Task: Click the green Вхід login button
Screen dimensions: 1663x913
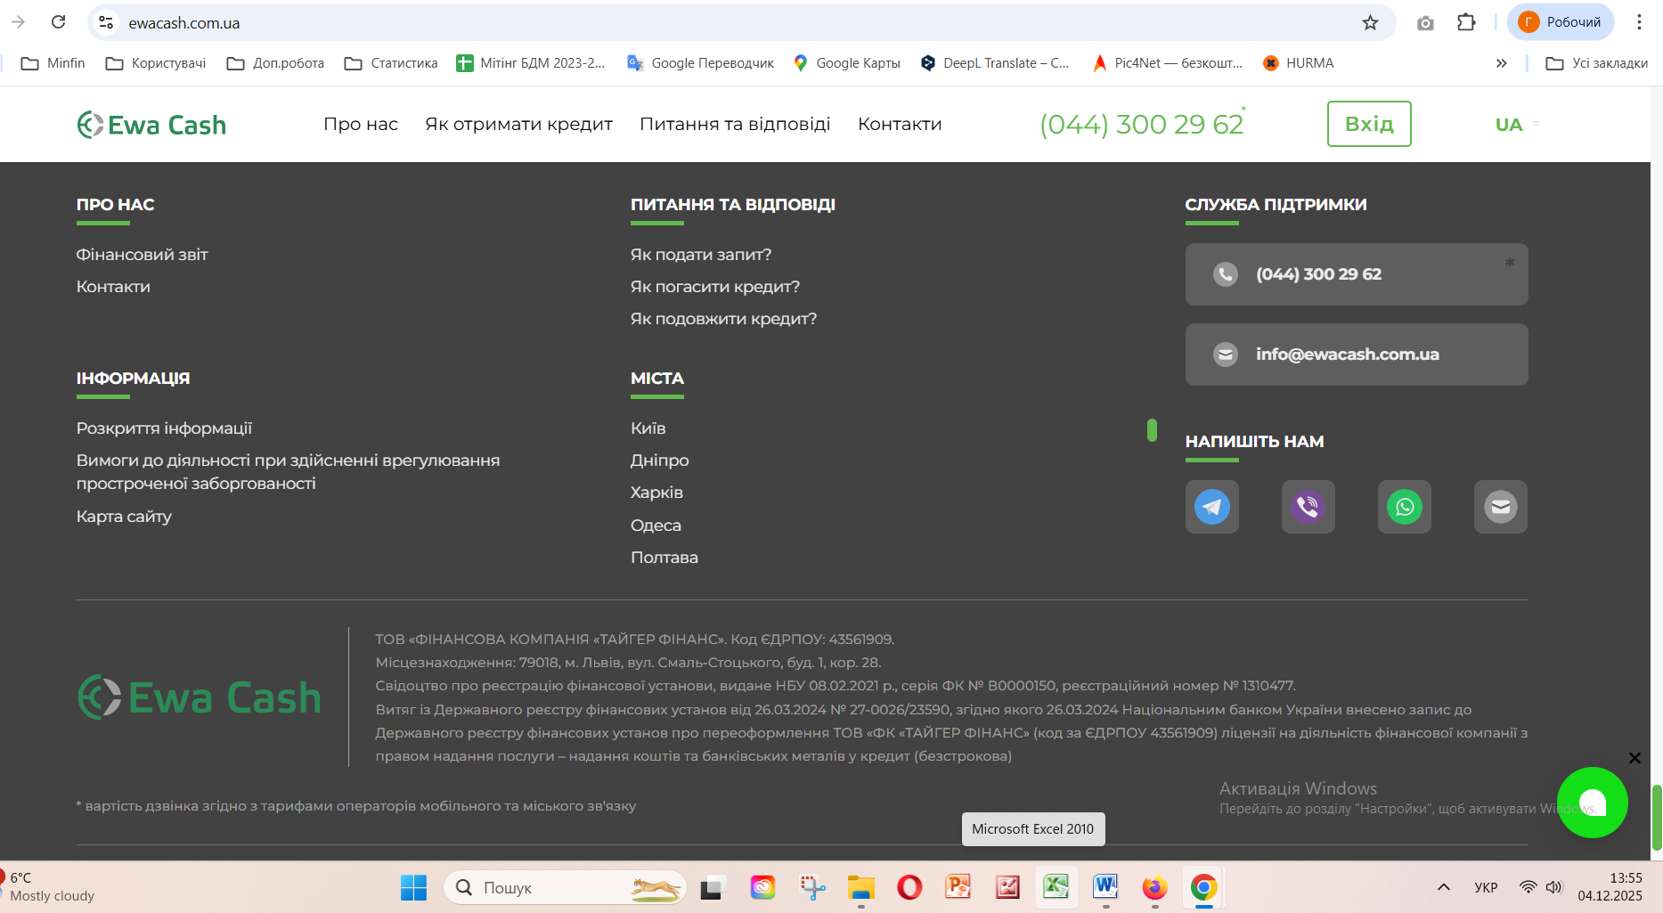Action: [x=1369, y=124]
